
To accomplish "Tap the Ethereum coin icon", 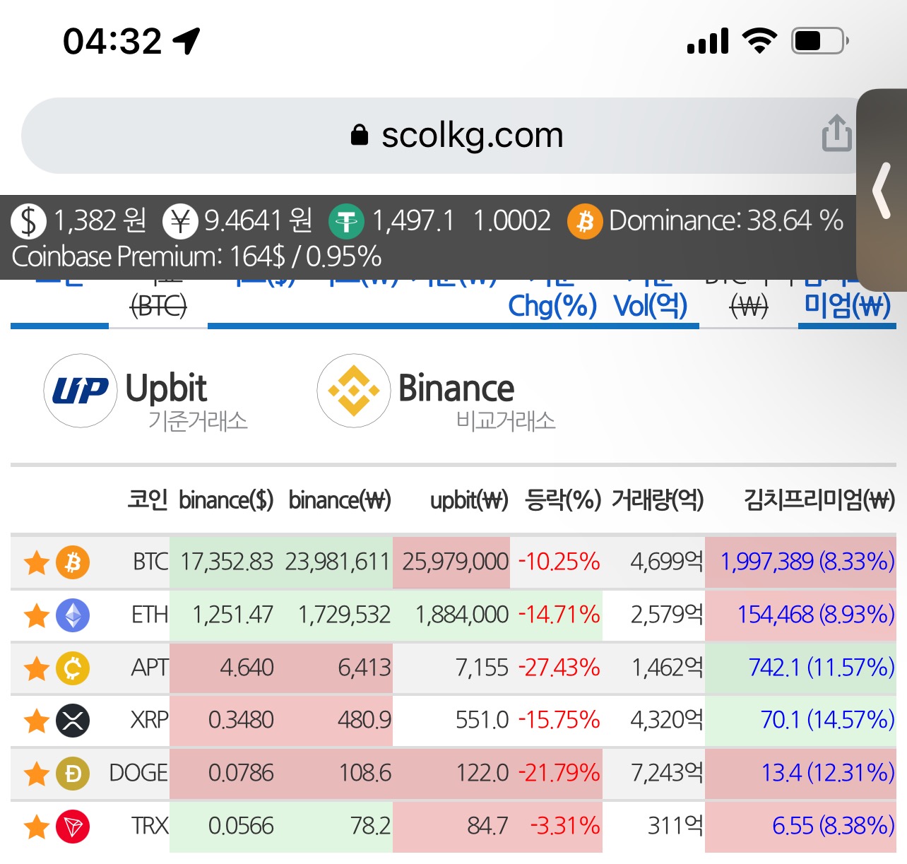I will coord(73,615).
